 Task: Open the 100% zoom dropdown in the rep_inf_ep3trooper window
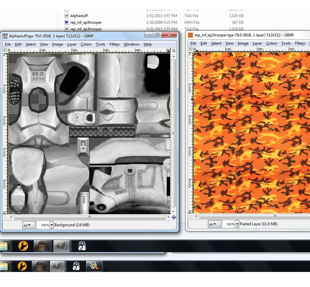click(x=237, y=224)
